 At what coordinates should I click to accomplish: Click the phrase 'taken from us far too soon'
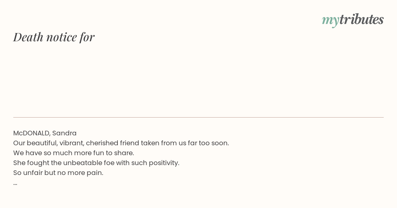pos(185,143)
